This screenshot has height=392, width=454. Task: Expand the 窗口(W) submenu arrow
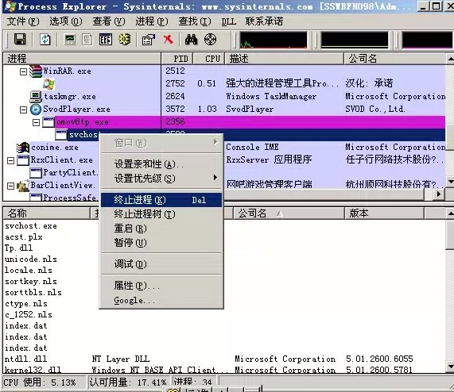click(215, 142)
